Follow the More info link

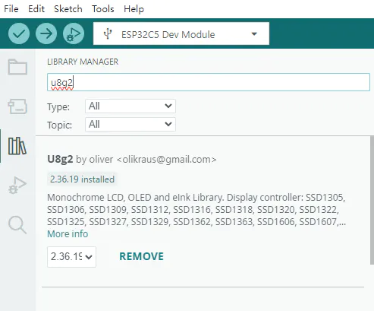click(x=68, y=233)
